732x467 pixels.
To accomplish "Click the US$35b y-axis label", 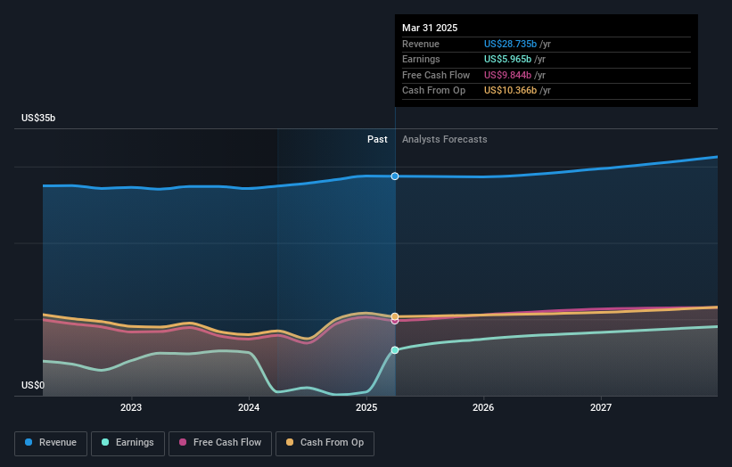I will click(38, 118).
